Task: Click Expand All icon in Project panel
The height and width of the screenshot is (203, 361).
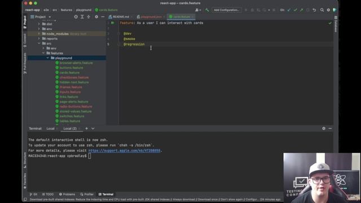Action: (82, 17)
